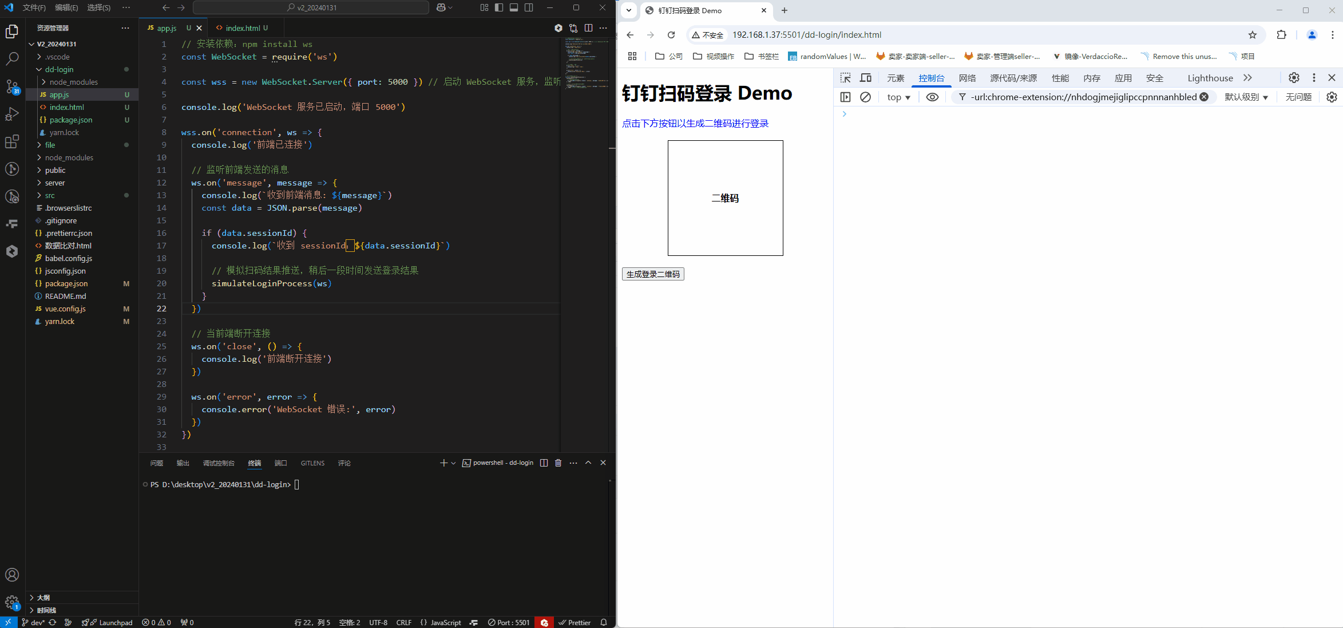This screenshot has height=628, width=1343.
Task: Toggle live expression eye icon
Action: coord(932,97)
